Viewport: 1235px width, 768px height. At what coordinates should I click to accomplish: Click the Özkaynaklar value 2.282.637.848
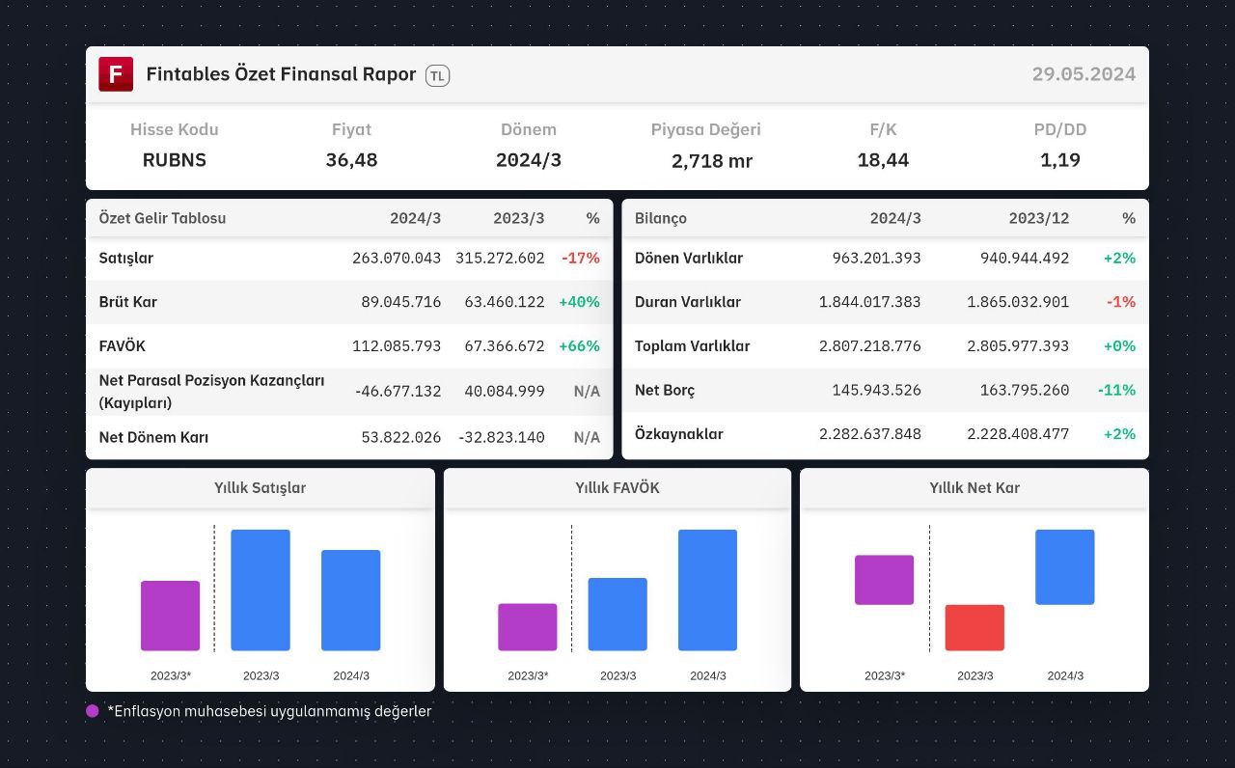coord(870,434)
